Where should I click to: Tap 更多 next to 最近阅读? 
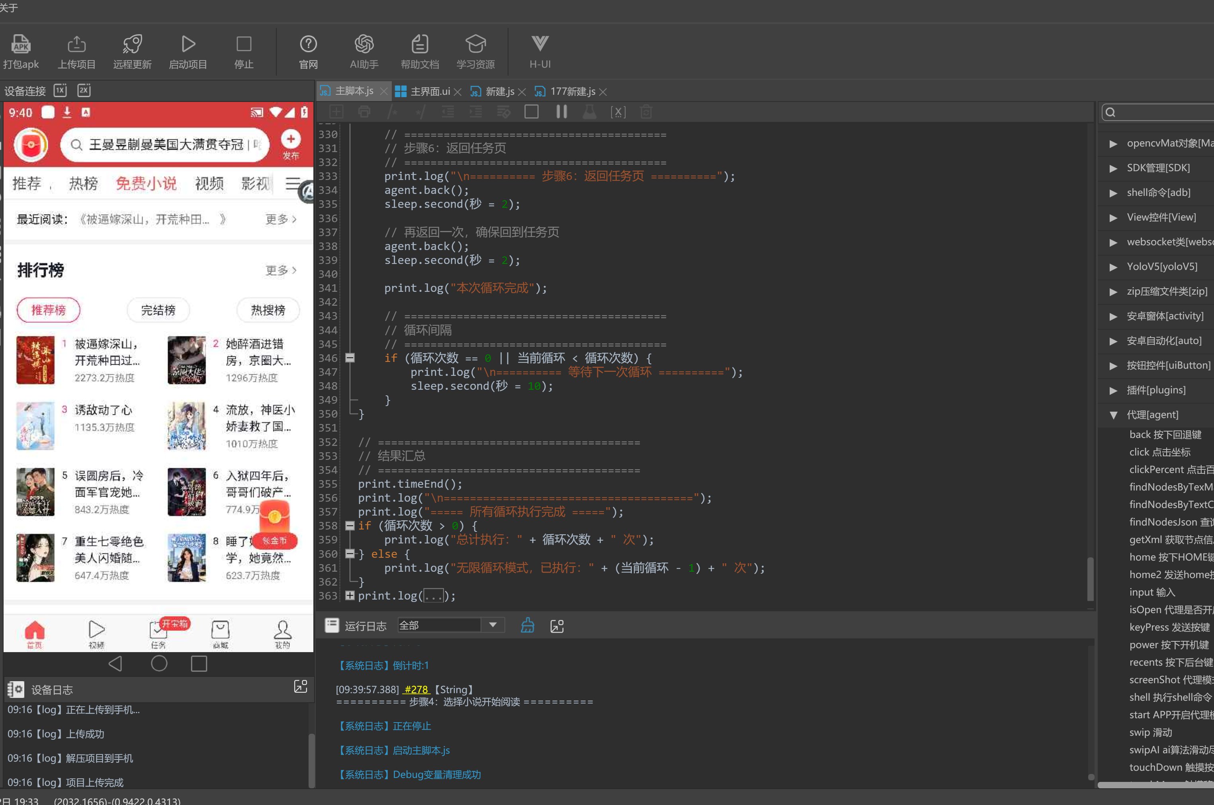click(x=281, y=219)
